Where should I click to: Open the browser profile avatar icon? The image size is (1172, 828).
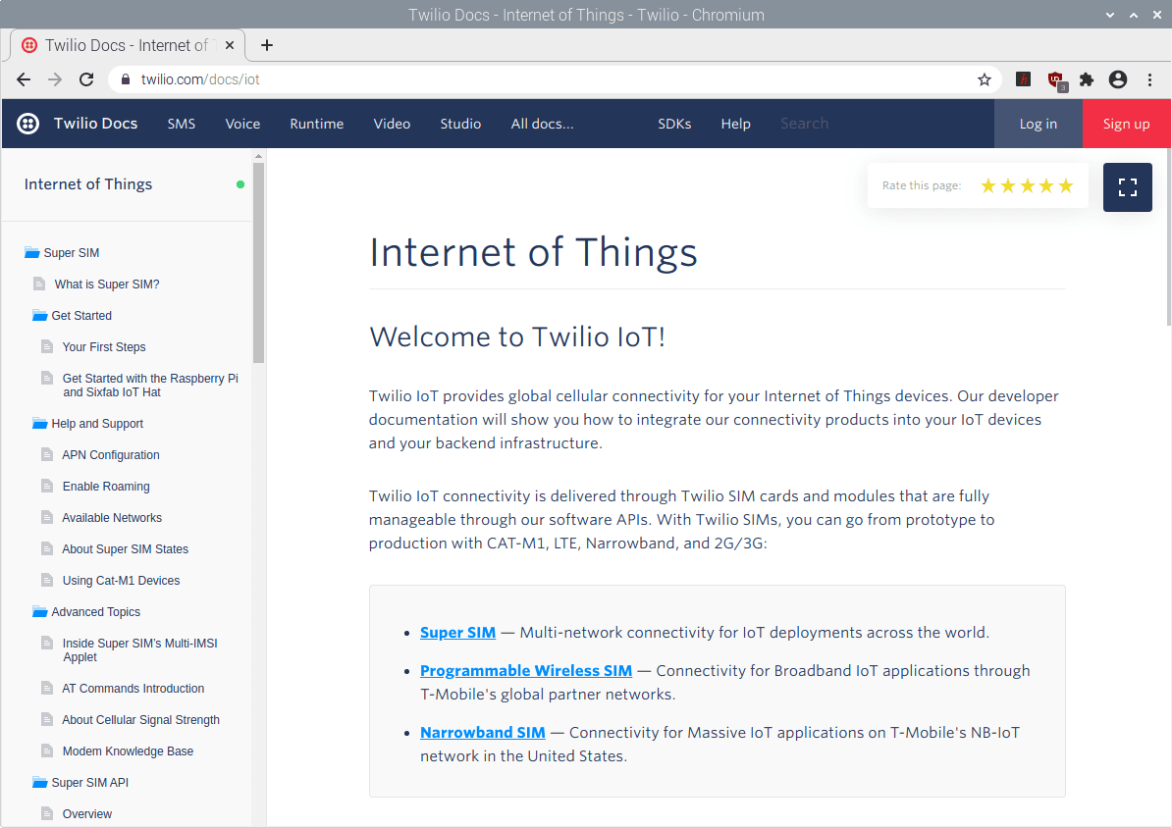point(1118,79)
